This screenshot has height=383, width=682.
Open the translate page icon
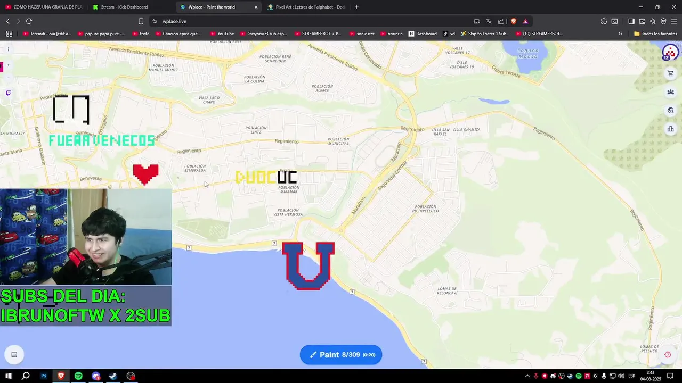(x=489, y=21)
